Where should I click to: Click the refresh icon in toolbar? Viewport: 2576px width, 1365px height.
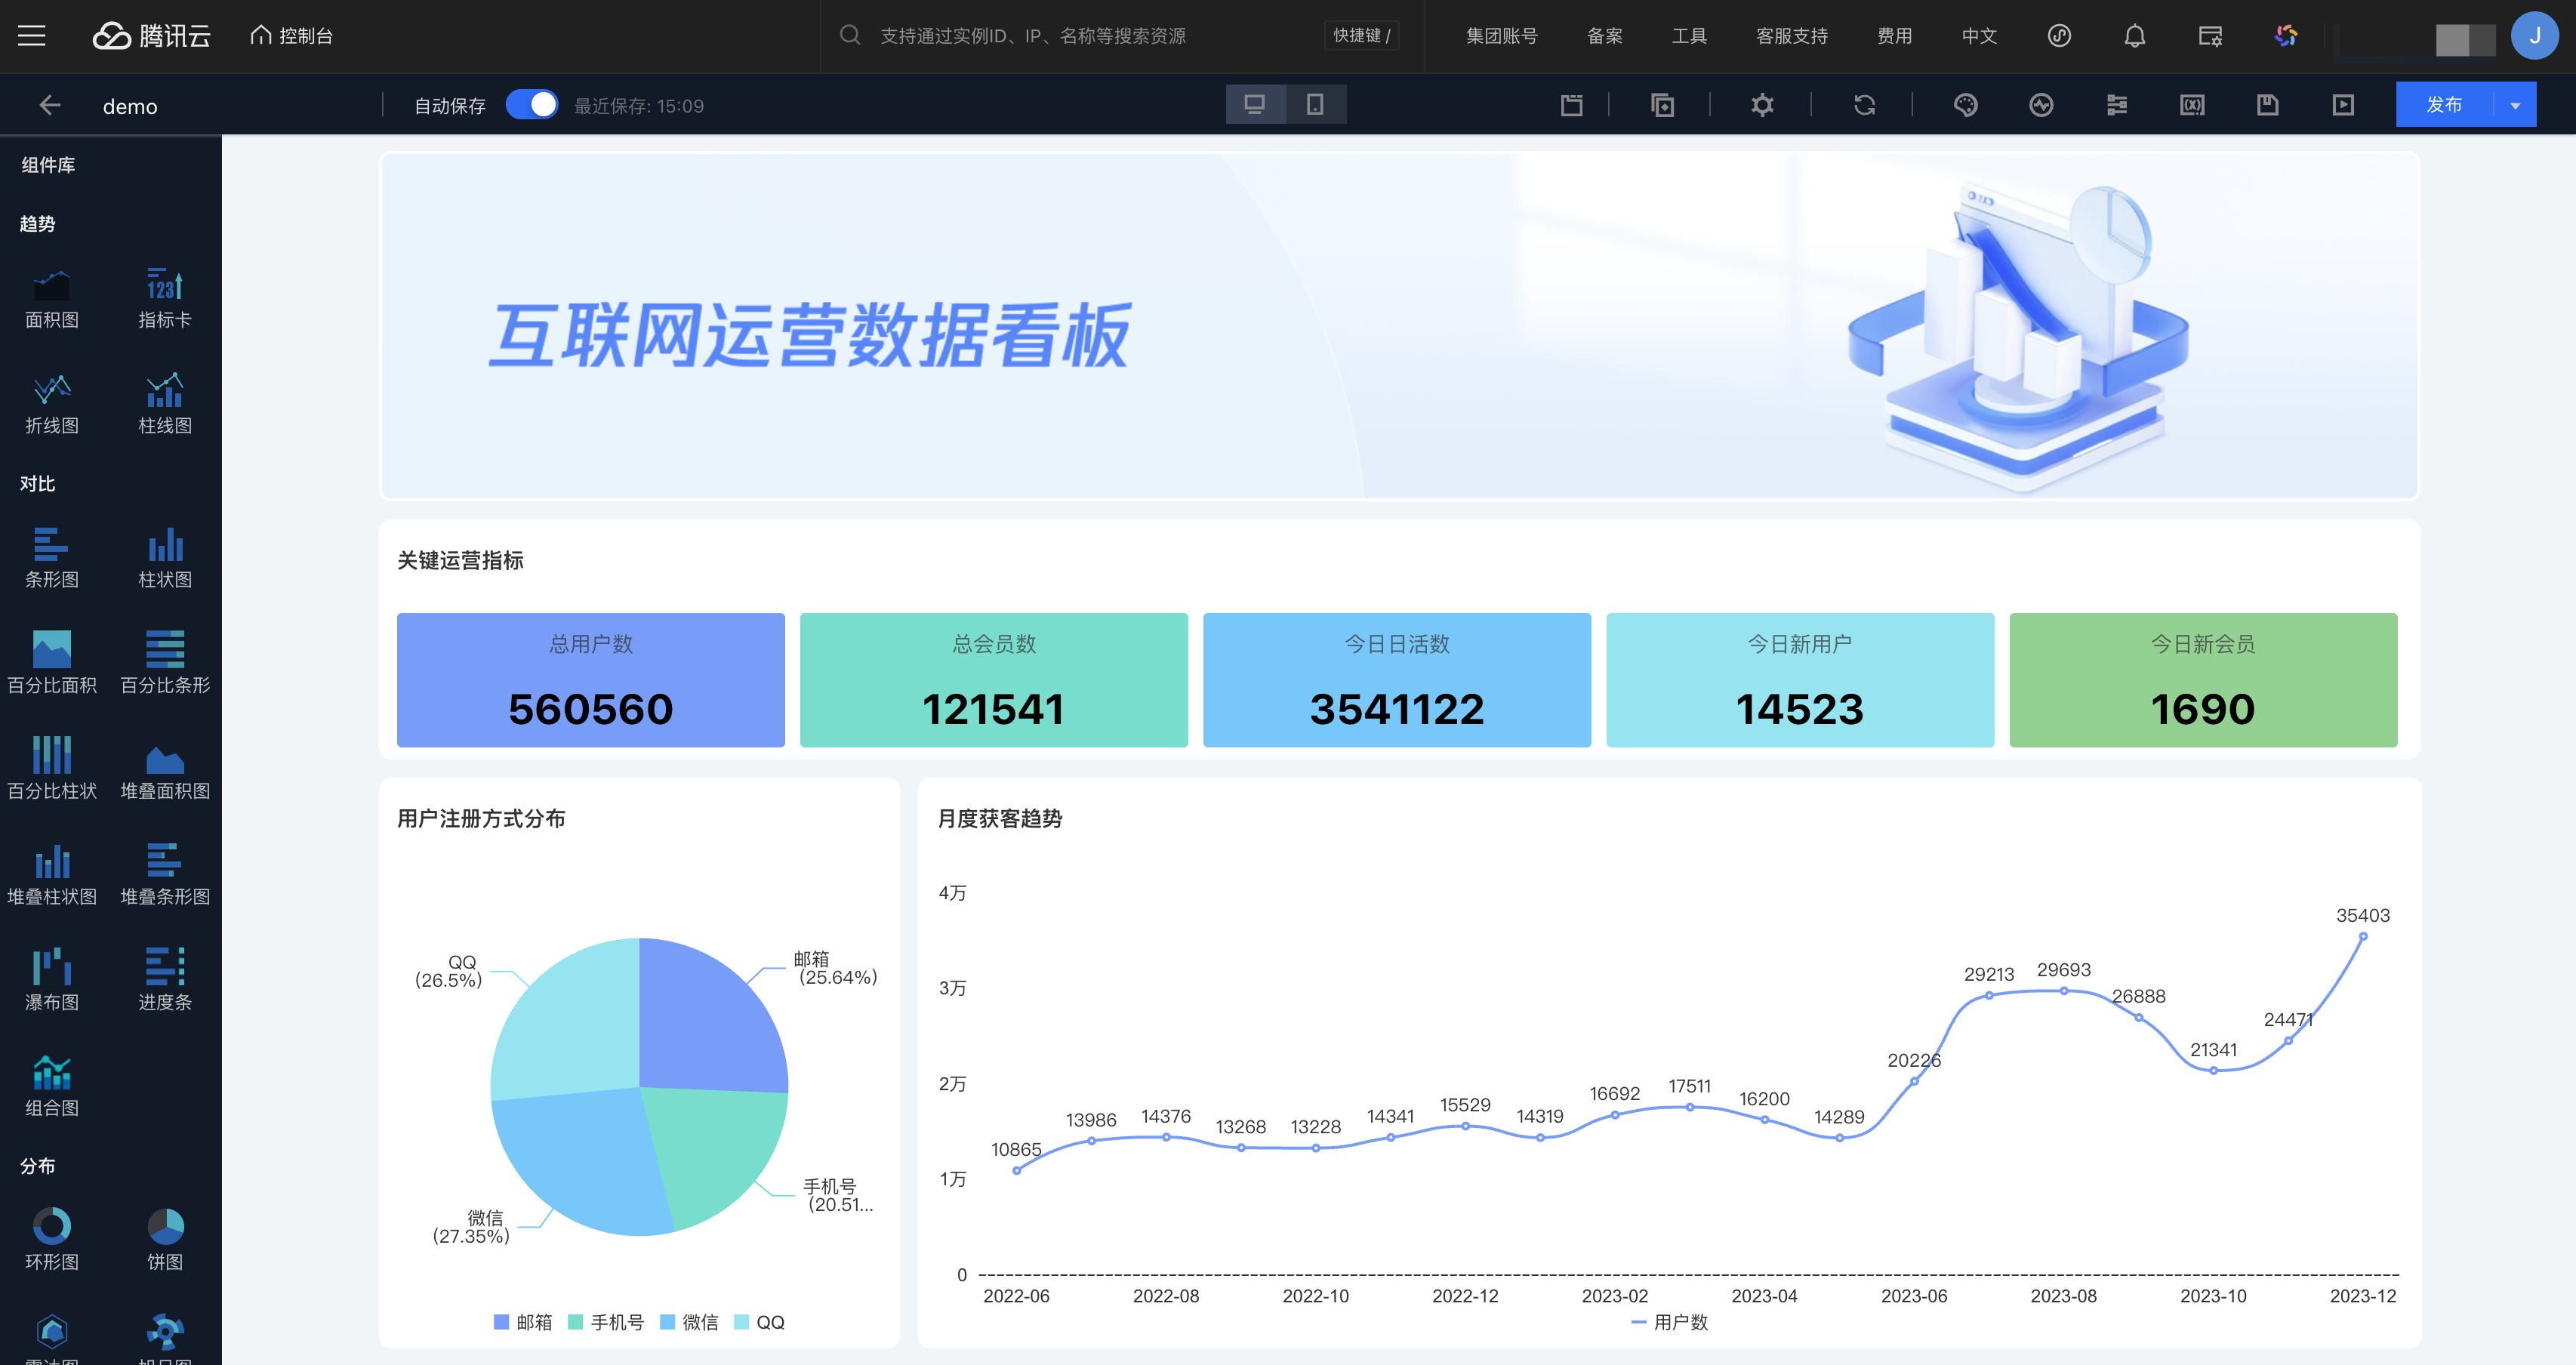[x=1864, y=105]
